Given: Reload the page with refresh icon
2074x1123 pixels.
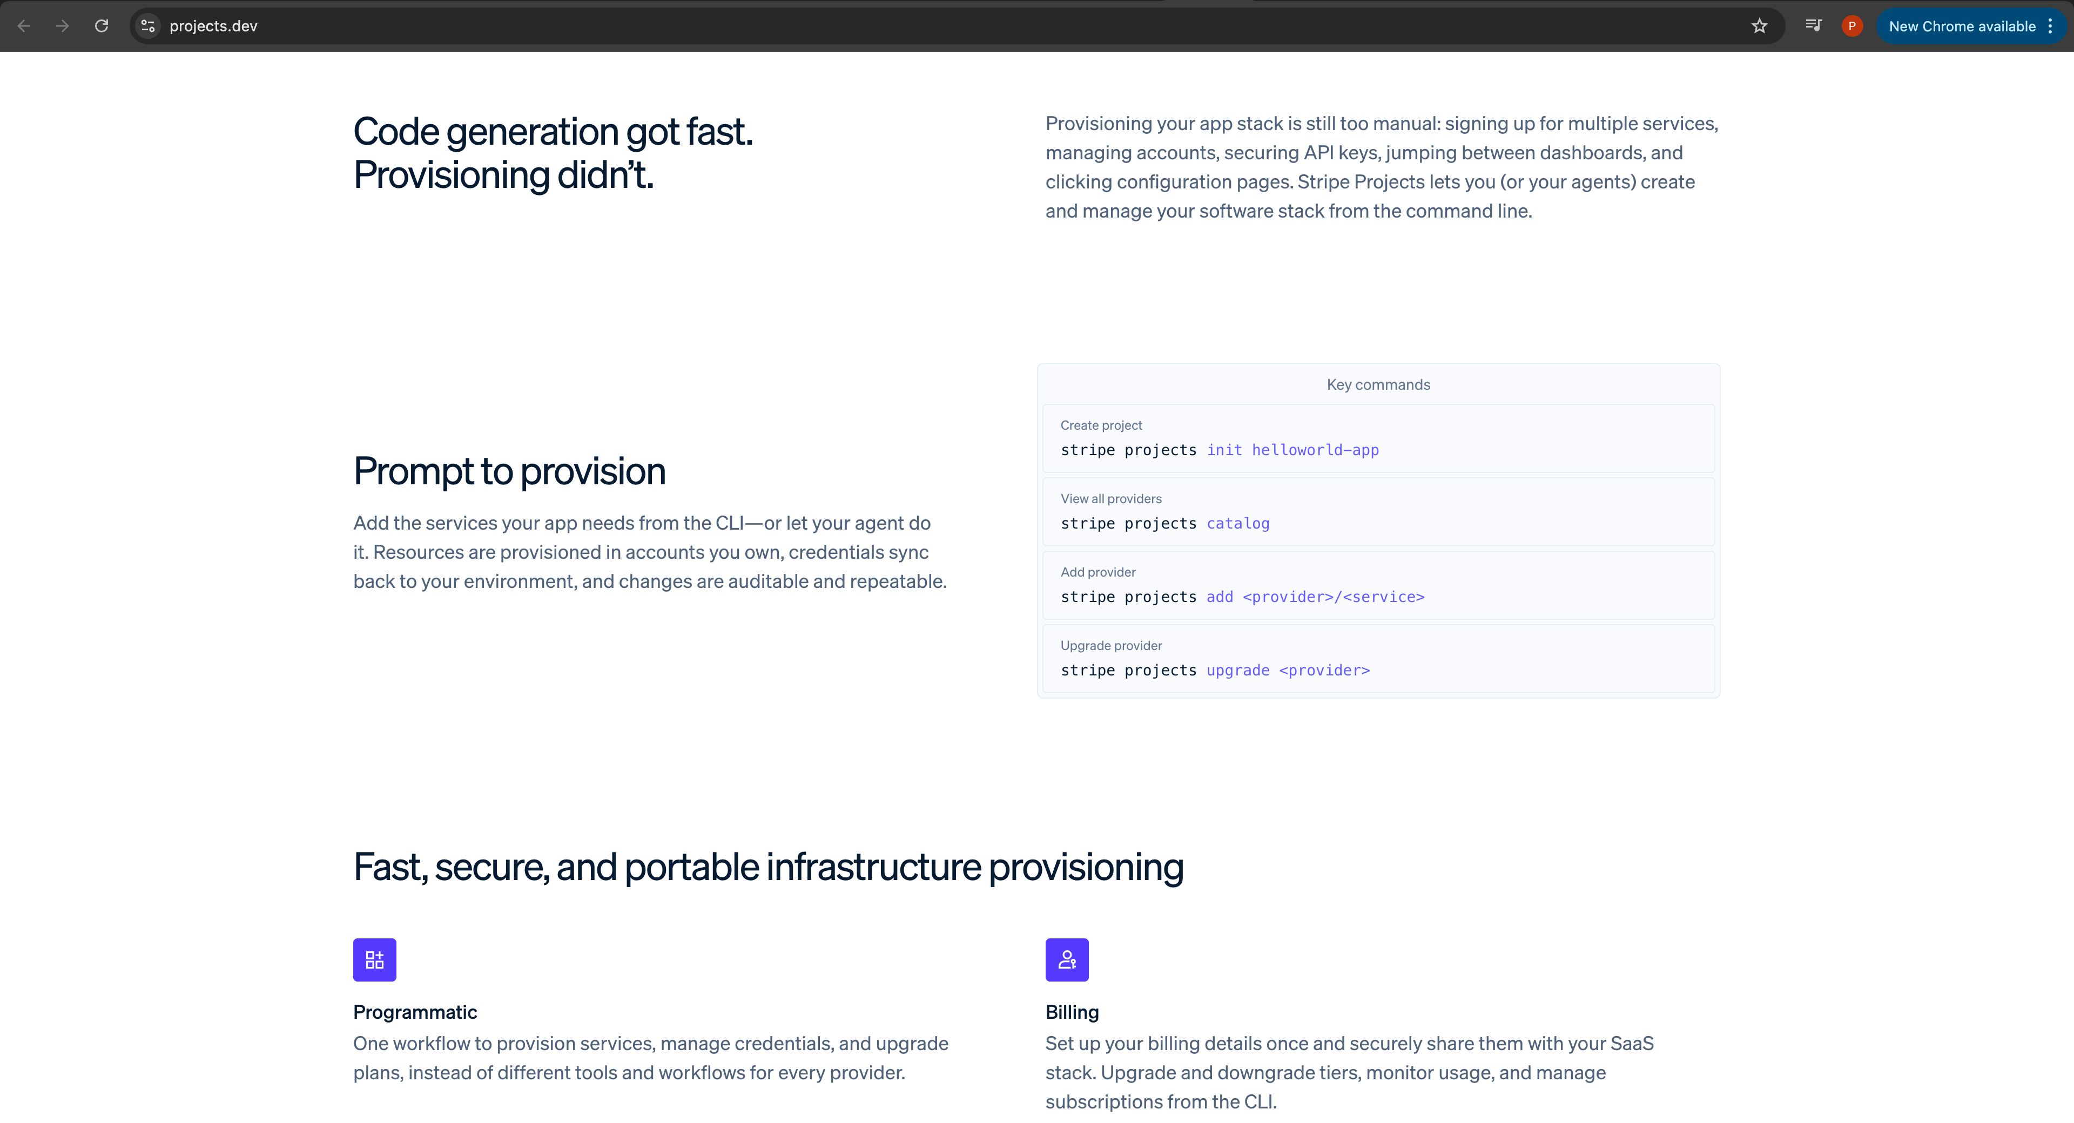Looking at the screenshot, I should pyautogui.click(x=102, y=26).
